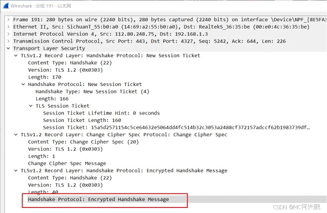
Task: Expand the Frame 191 row
Action: coord(9,20)
